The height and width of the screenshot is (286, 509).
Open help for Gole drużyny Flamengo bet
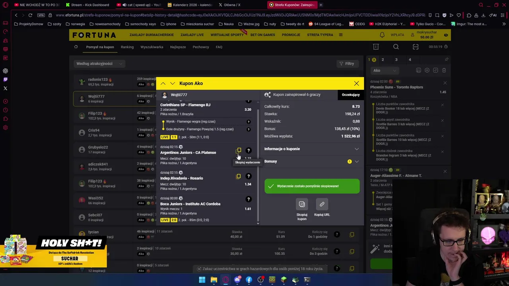pos(249,129)
